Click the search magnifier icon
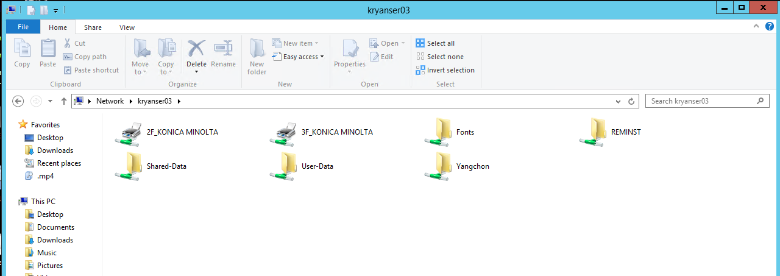This screenshot has width=780, height=276. (x=760, y=101)
